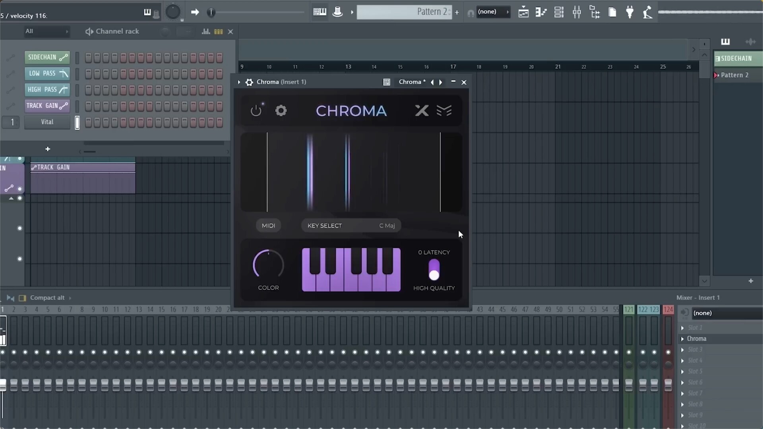
Task: Click bar 17 on the playlist timeline
Action: tap(453, 67)
